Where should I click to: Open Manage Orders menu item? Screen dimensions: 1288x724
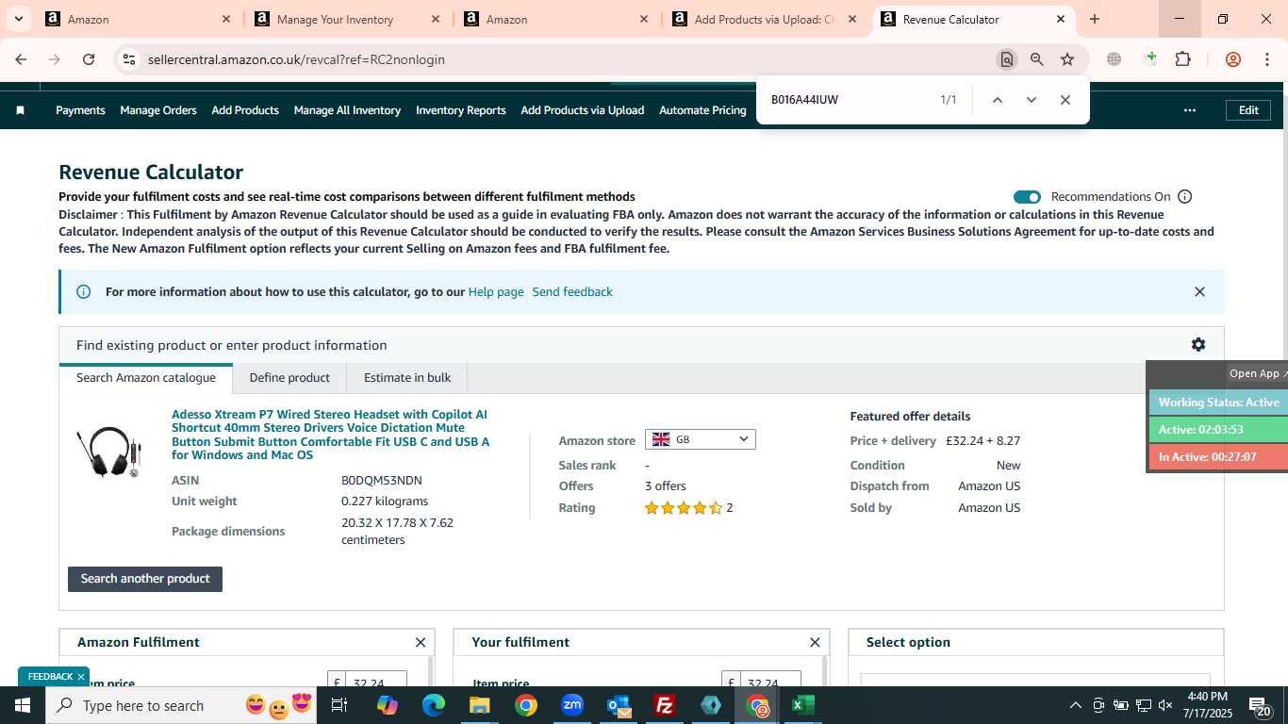pos(158,110)
